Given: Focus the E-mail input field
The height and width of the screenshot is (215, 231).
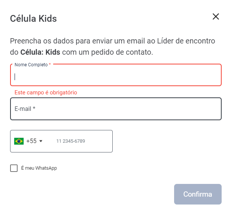Looking at the screenshot, I should [116, 109].
